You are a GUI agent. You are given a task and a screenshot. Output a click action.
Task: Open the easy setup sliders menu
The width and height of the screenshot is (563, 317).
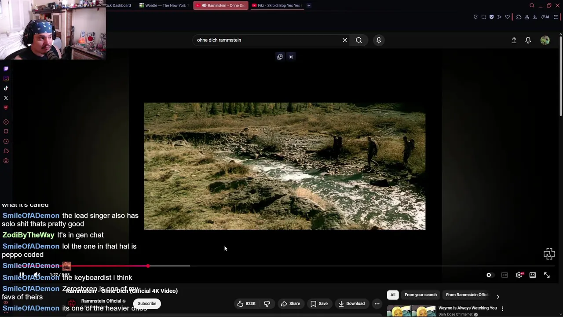556,17
